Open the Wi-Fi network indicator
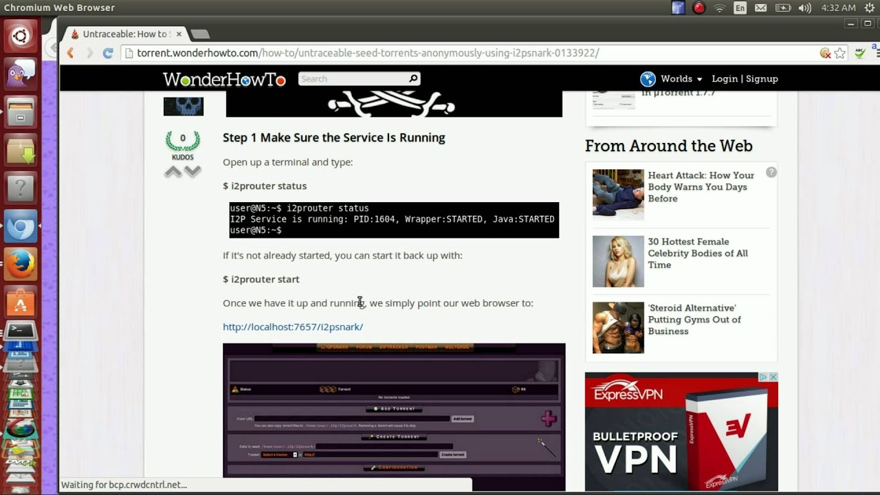Image resolution: width=880 pixels, height=495 pixels. pyautogui.click(x=720, y=8)
